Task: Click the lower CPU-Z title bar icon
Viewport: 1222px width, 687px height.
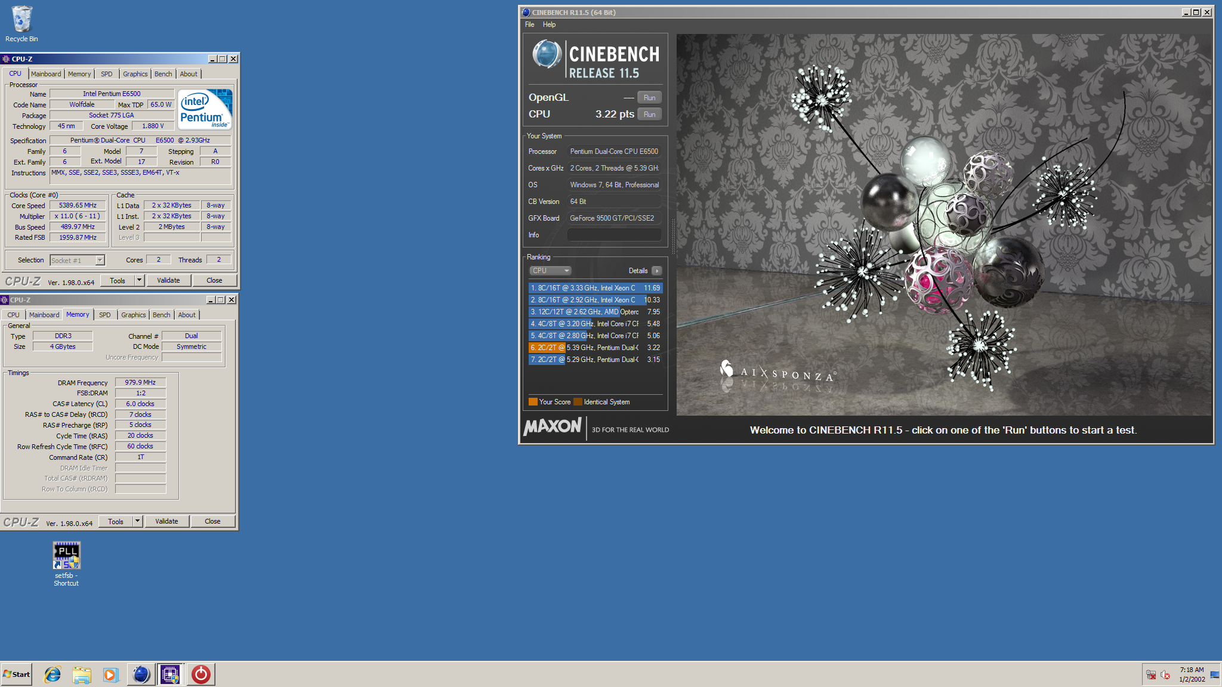Action: [x=5, y=300]
